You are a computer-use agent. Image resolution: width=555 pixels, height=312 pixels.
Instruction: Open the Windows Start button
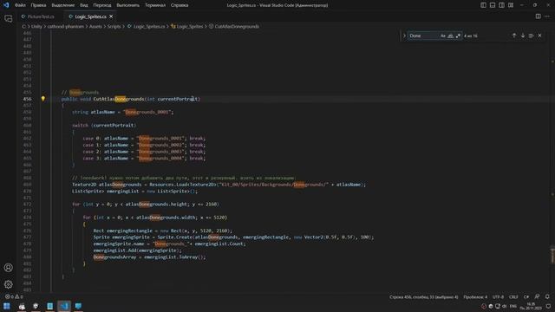point(7,306)
